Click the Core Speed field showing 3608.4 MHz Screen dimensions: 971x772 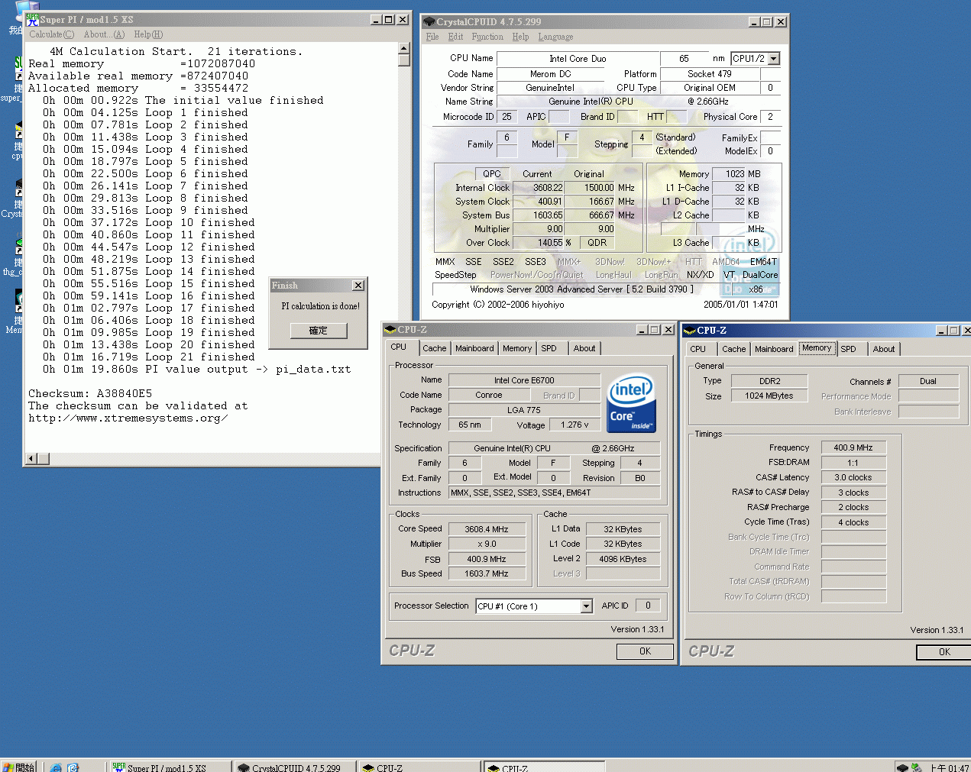[487, 529]
